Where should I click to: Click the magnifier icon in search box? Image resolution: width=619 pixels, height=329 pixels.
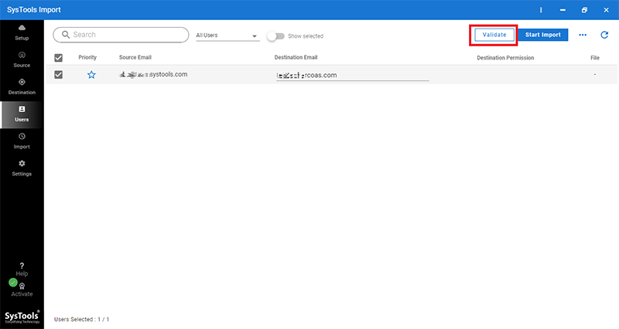click(x=66, y=35)
